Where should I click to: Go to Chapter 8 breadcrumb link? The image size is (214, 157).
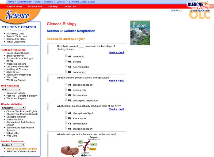pyautogui.click(x=49, y=2)
